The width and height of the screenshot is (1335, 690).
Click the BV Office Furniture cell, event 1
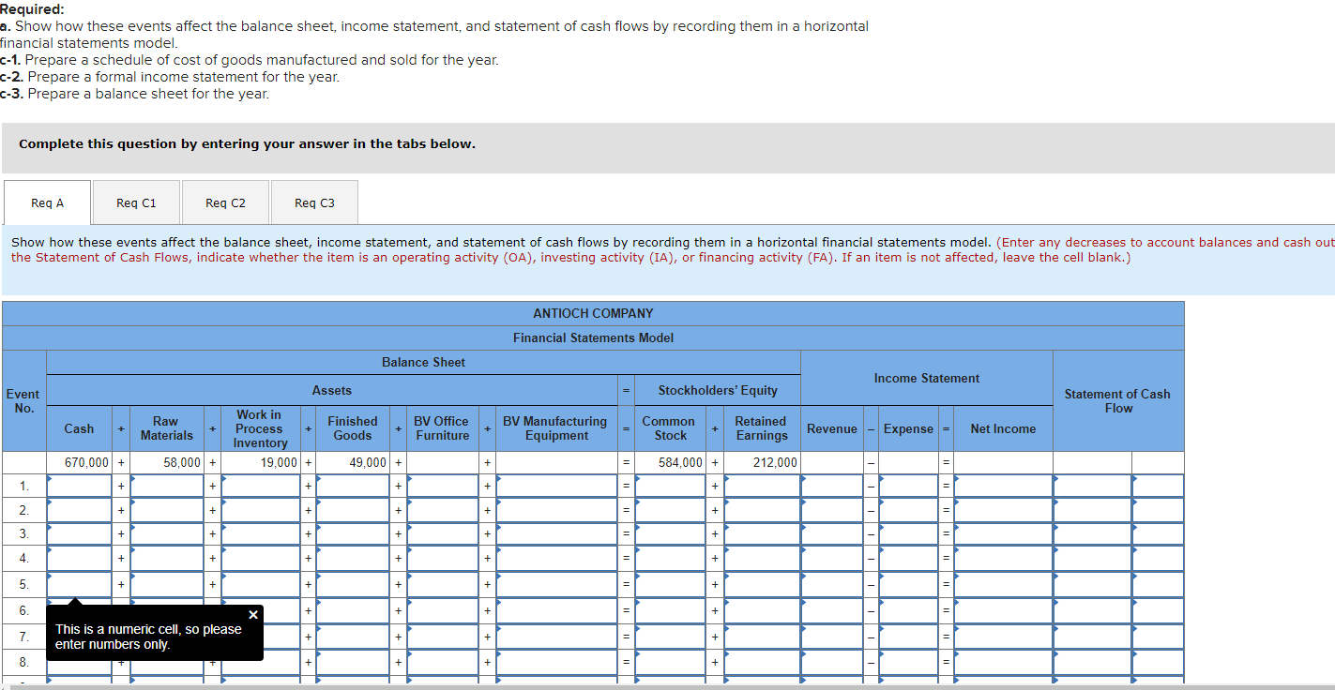point(442,486)
